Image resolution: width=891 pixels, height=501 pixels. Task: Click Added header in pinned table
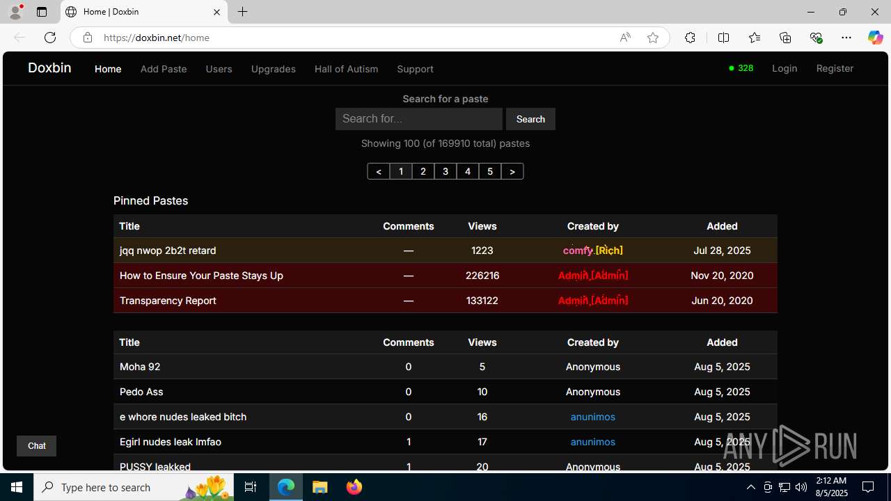coord(722,226)
